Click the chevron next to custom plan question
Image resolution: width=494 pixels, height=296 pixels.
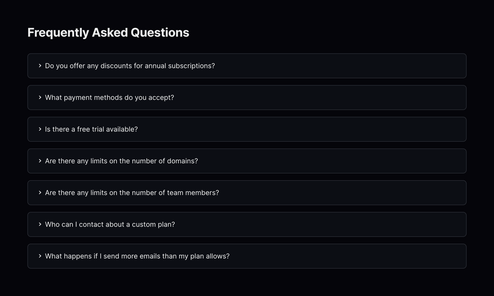40,224
